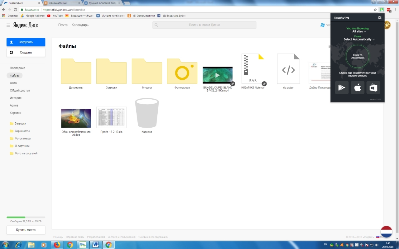
Task: Click the Google Play store icon
Action: tap(342, 87)
